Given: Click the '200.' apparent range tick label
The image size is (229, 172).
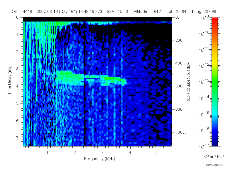Looking at the screenshot, I should click(179, 40).
